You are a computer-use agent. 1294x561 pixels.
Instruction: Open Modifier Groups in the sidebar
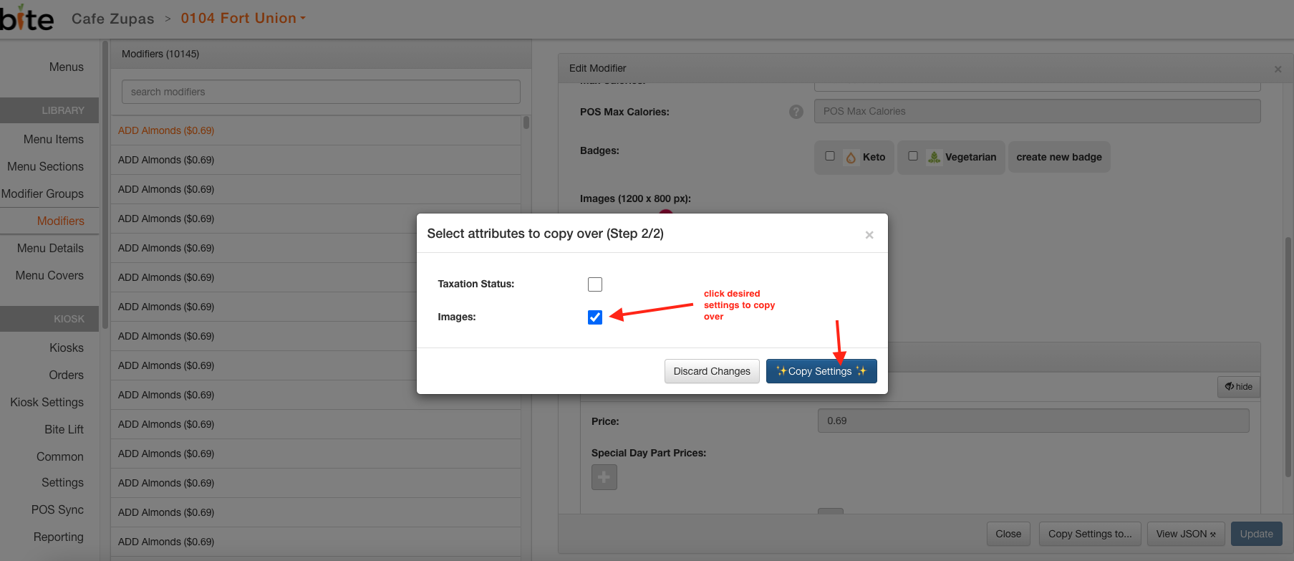point(43,193)
